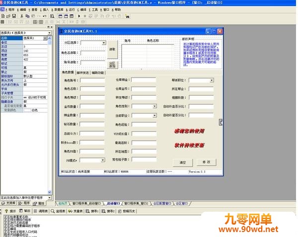Click the Save toolbar icon

point(14,16)
